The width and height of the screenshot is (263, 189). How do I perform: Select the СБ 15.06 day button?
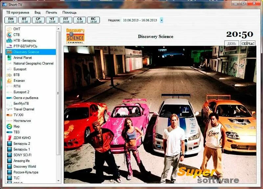click(x=80, y=20)
